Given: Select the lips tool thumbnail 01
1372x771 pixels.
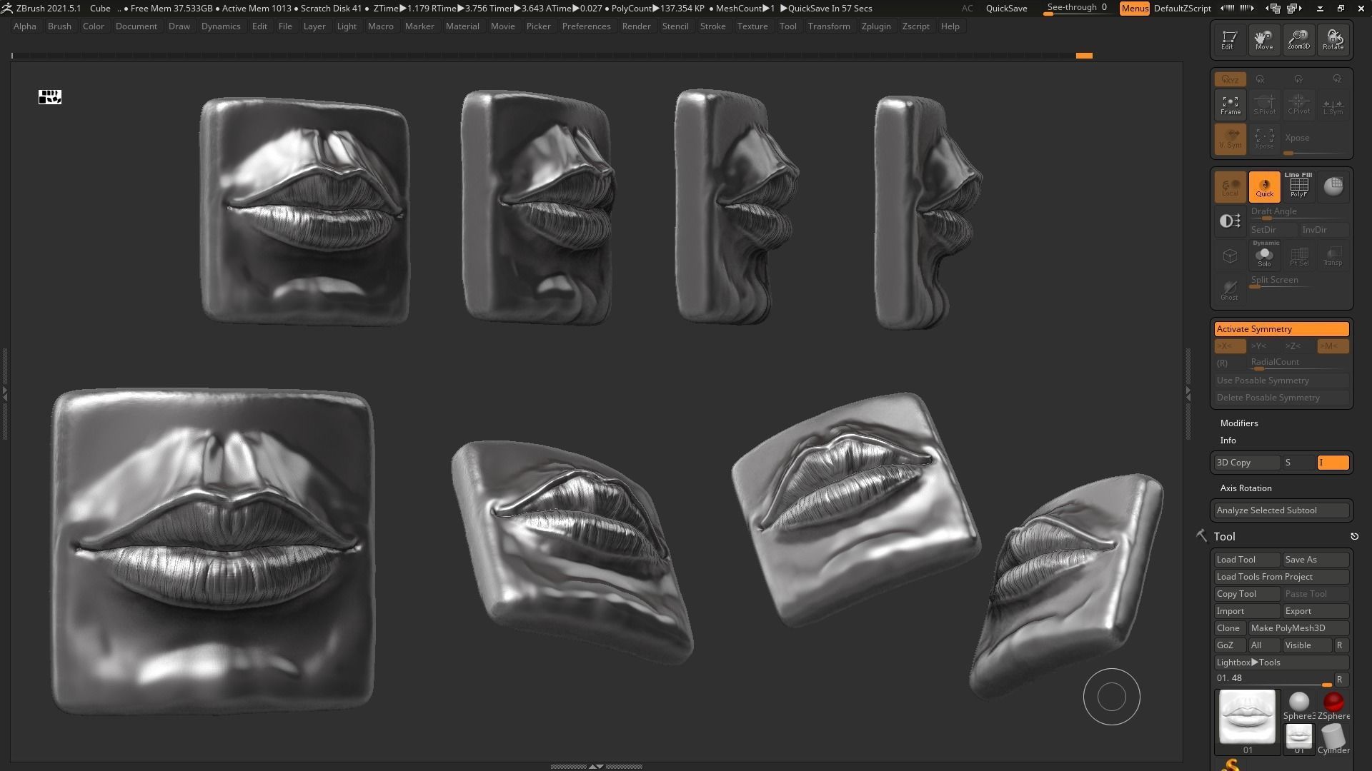Looking at the screenshot, I should 1247,717.
